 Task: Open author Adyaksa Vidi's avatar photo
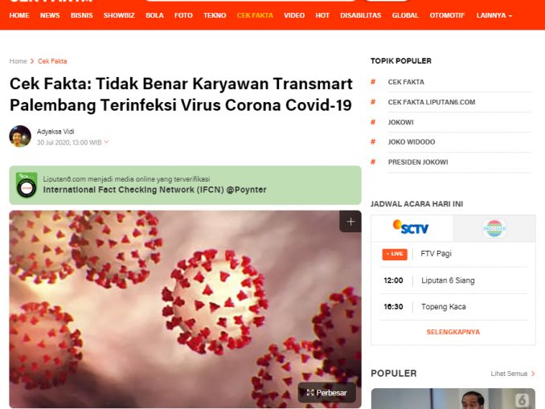(x=20, y=137)
